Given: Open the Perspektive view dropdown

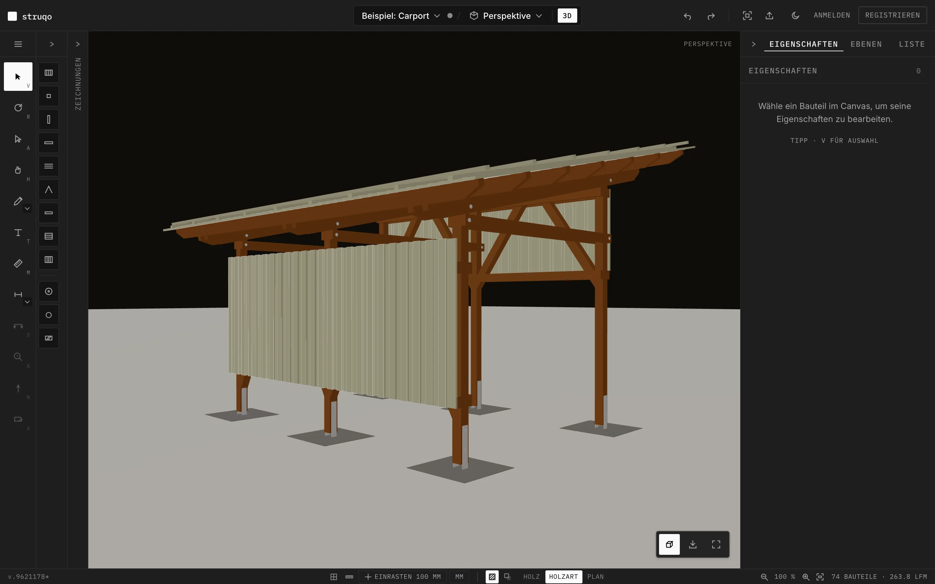Looking at the screenshot, I should 506,16.
